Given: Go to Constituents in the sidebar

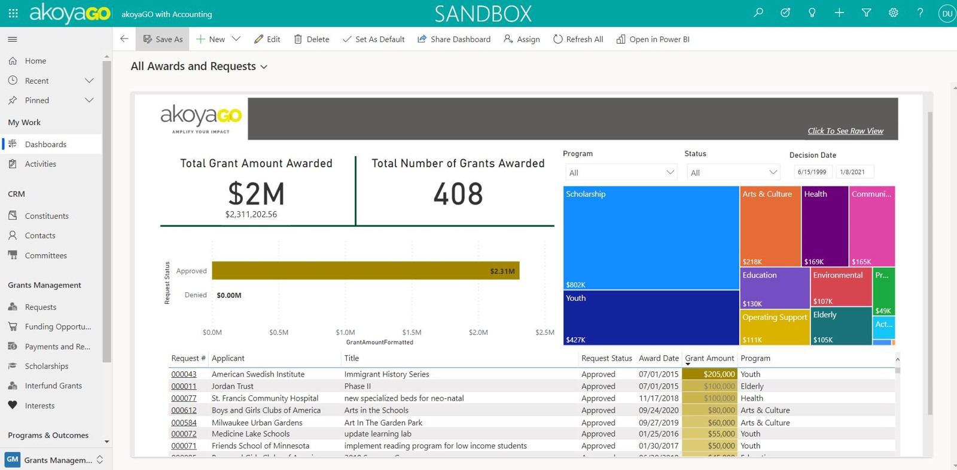Looking at the screenshot, I should (x=47, y=216).
